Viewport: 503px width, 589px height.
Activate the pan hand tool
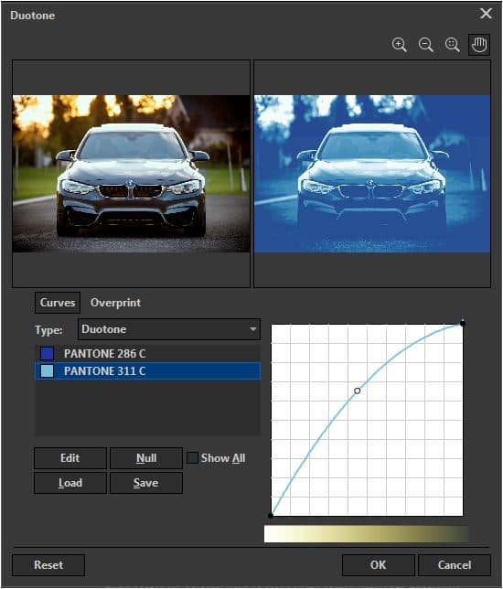tap(479, 45)
